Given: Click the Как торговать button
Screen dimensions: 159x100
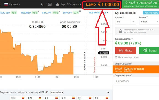Looking at the screenshot, I should click(151, 13).
